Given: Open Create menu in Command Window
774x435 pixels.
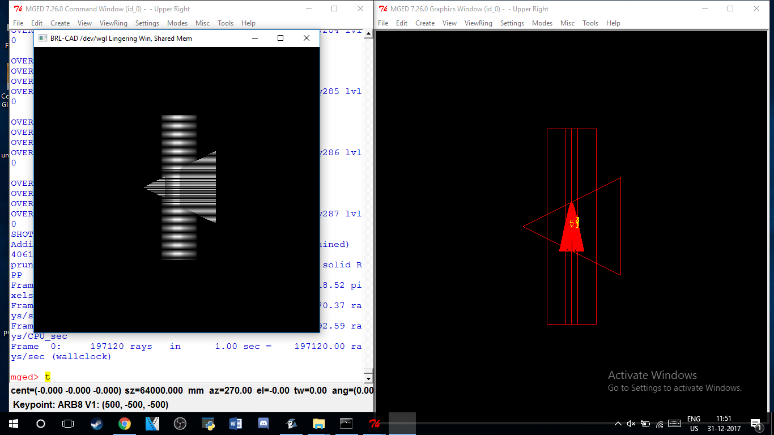Looking at the screenshot, I should click(x=60, y=23).
